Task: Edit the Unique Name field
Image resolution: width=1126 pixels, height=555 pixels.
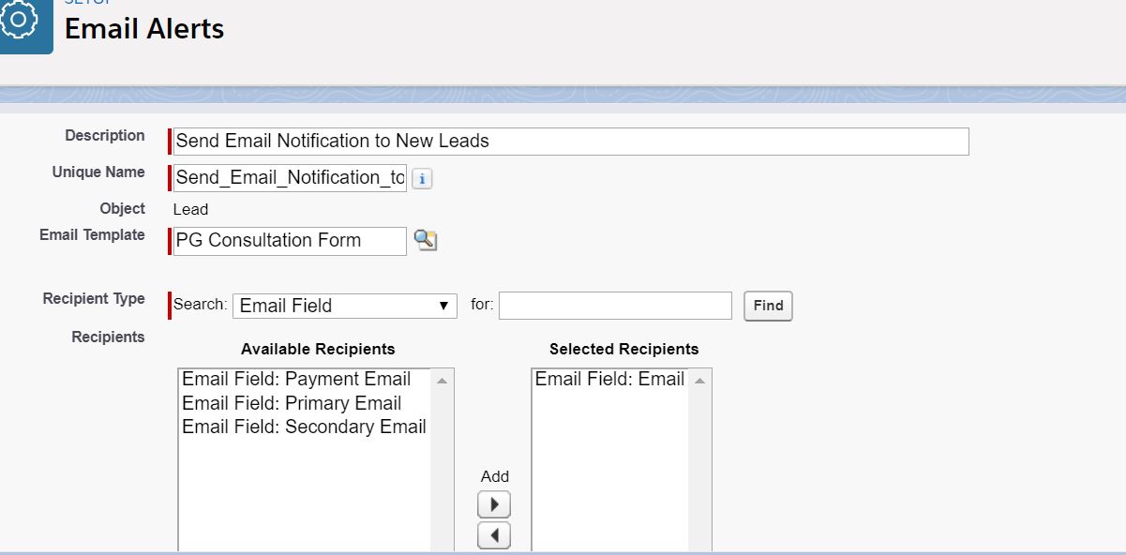Action: coord(290,178)
